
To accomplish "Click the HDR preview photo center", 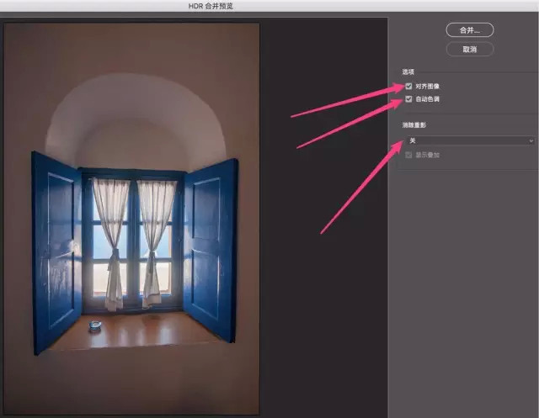I will (131, 219).
